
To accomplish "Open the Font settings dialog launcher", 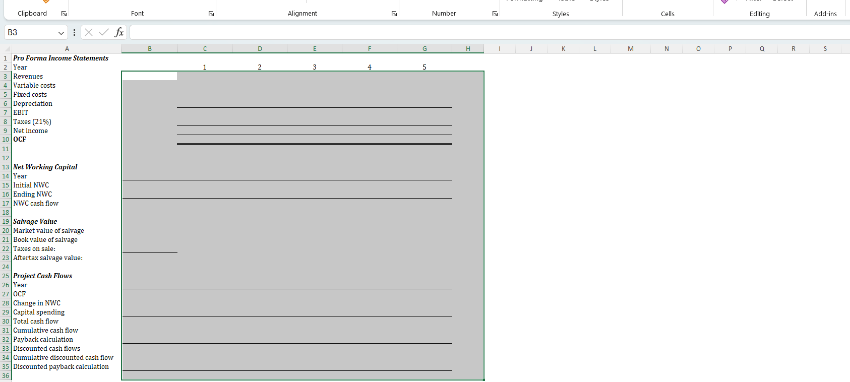I will [211, 14].
